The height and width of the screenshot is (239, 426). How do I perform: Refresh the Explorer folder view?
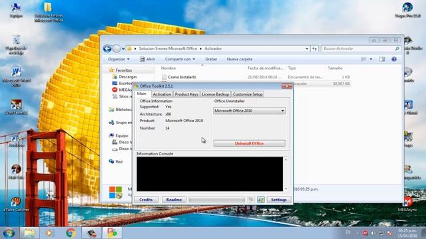pos(314,48)
